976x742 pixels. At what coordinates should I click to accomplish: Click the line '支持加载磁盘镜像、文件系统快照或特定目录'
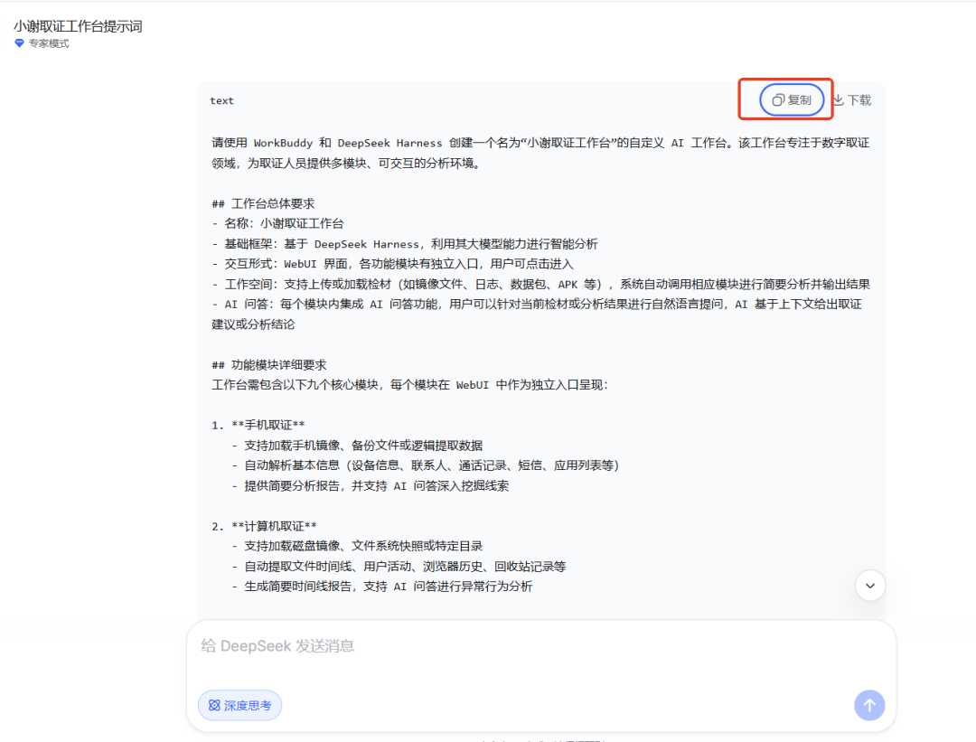(357, 546)
